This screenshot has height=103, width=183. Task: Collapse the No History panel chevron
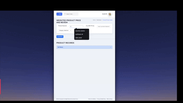click(x=110, y=47)
